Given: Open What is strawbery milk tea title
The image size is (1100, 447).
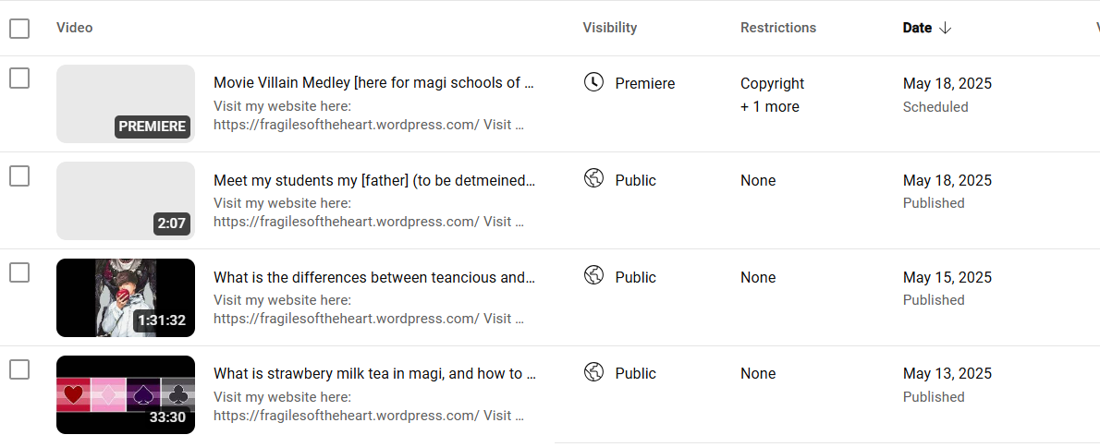Looking at the screenshot, I should coord(374,373).
